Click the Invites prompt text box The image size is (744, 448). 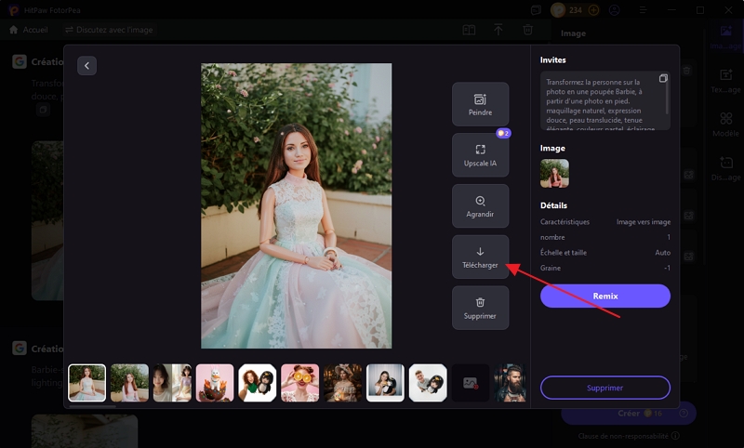coord(600,102)
